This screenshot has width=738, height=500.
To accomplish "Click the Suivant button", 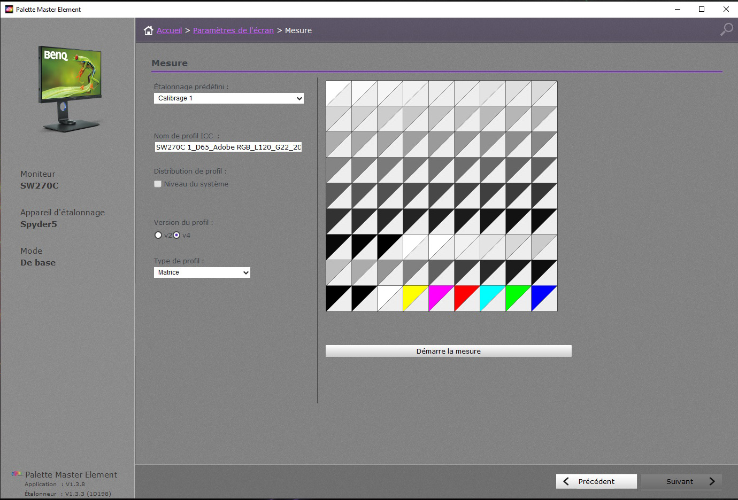I will point(681,481).
